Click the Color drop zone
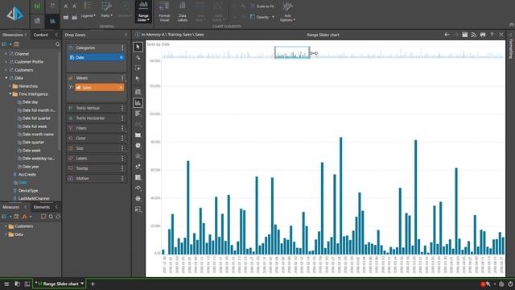The image size is (515, 290). [x=97, y=139]
